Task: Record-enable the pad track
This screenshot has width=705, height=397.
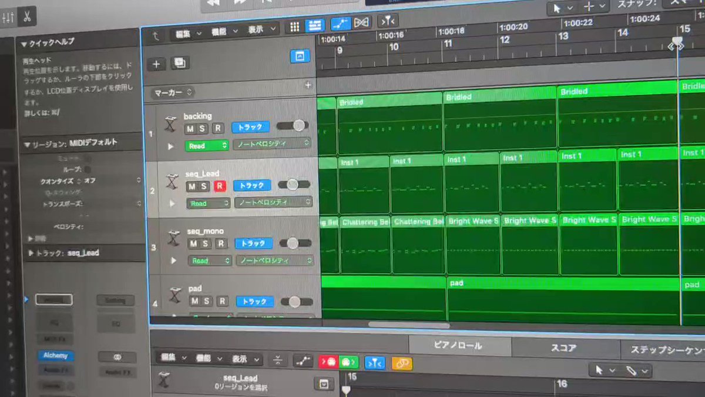Action: pyautogui.click(x=222, y=301)
